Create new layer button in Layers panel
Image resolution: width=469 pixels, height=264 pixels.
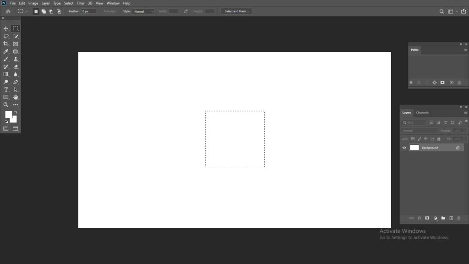(x=451, y=218)
